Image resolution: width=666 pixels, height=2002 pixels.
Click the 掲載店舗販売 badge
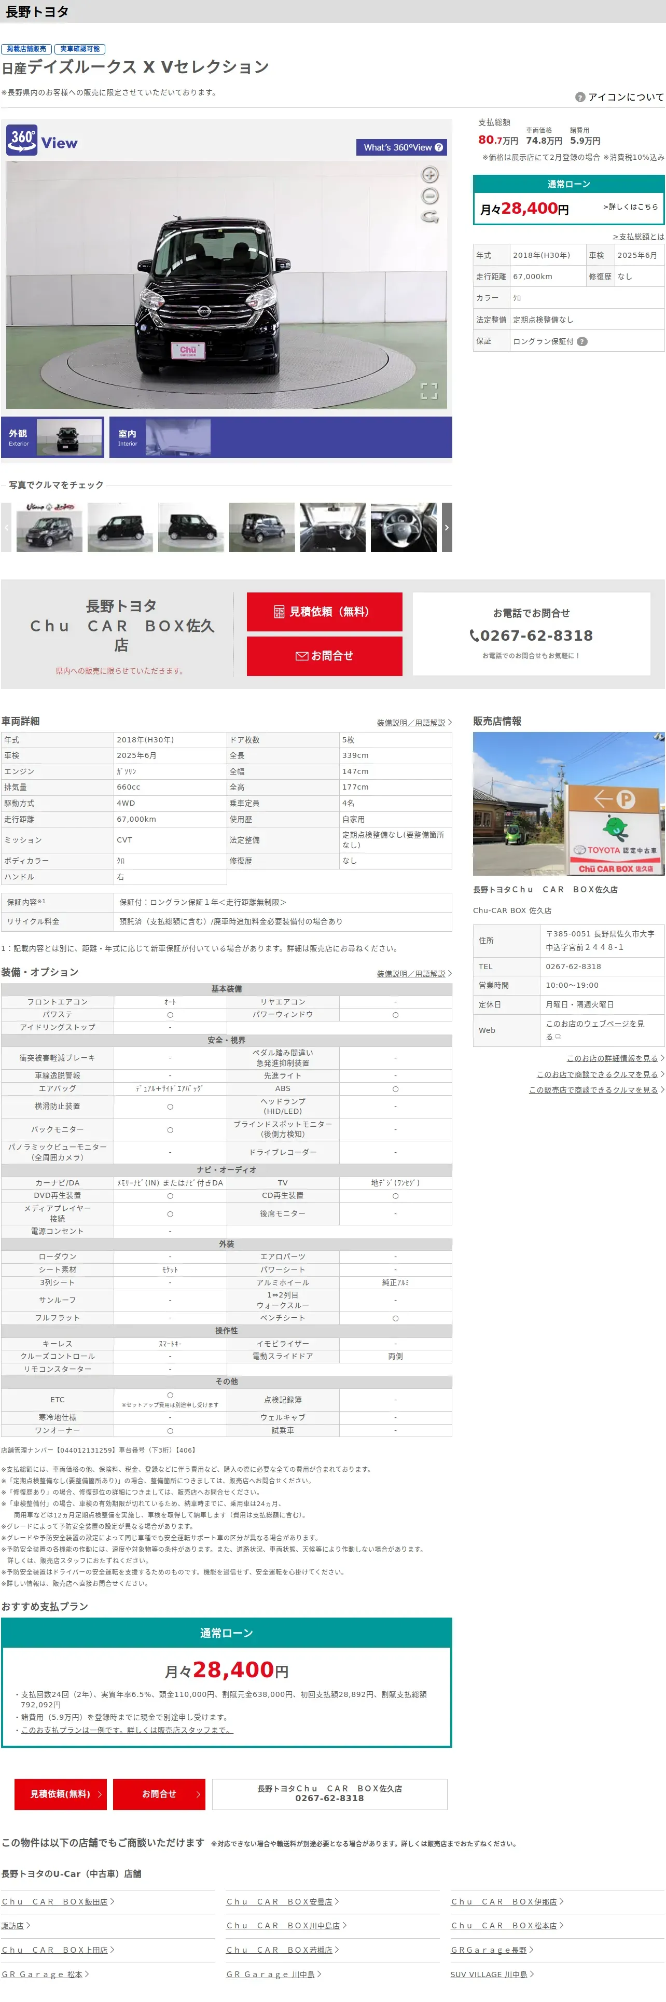26,49
